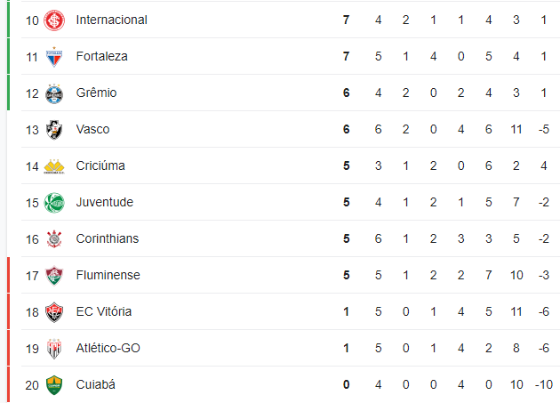Click Vasco's goal difference -5
Viewport: 560px width, 403px height.
[x=544, y=130]
